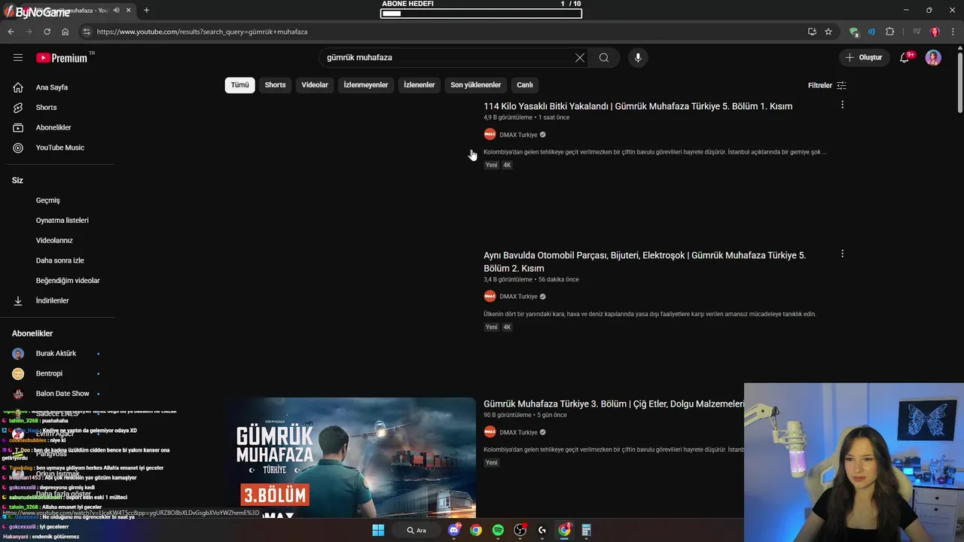
Task: Select the Shorts filter chip
Action: coord(275,85)
